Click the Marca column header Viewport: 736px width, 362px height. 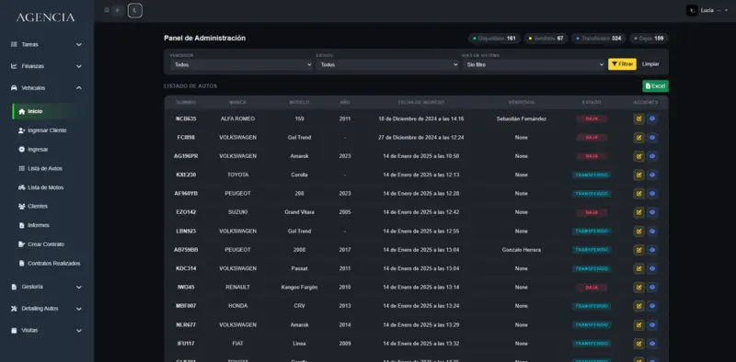pos(237,102)
